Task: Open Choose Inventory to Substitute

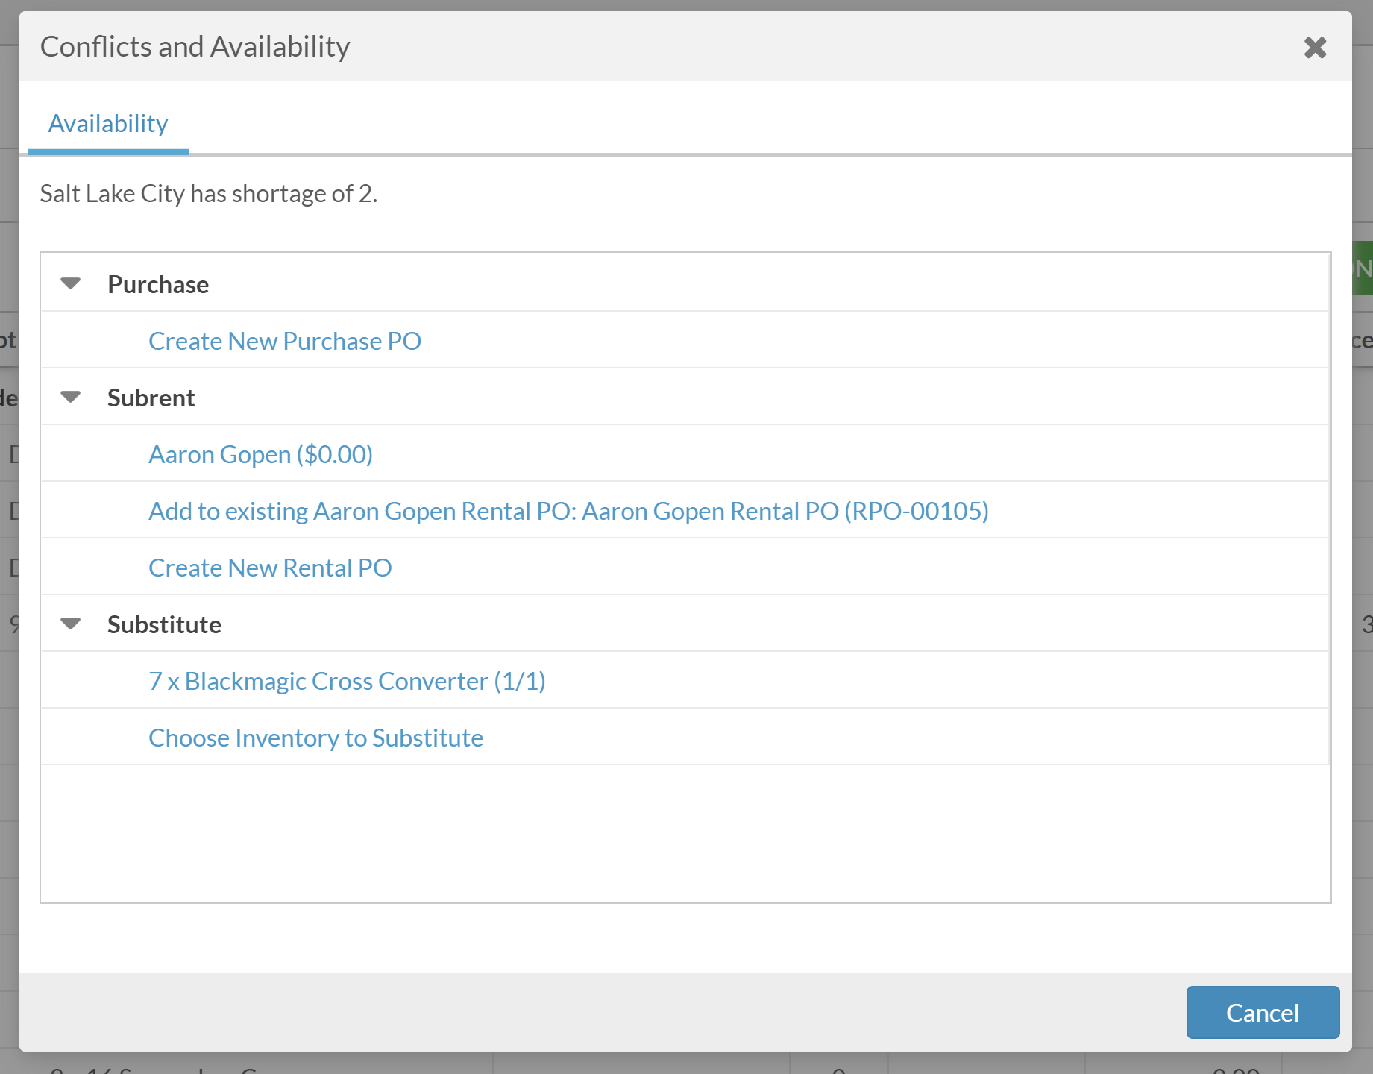Action: pyautogui.click(x=315, y=738)
